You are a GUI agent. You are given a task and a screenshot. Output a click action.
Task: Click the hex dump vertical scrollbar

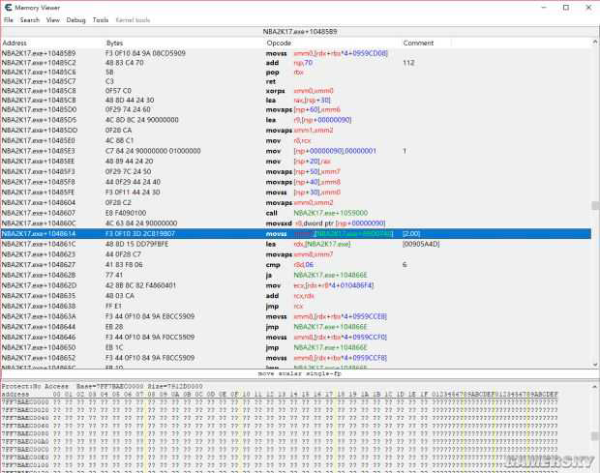[x=593, y=426]
